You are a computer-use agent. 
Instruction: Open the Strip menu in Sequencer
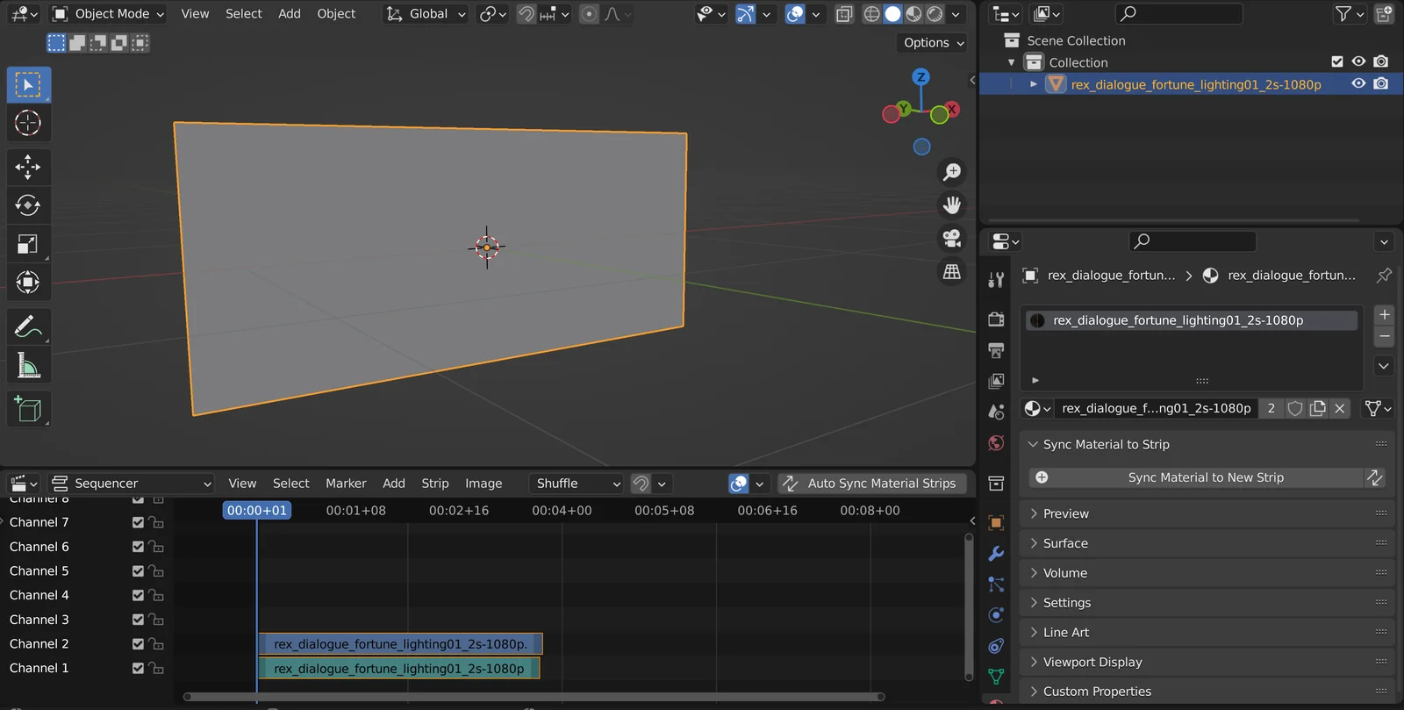434,484
